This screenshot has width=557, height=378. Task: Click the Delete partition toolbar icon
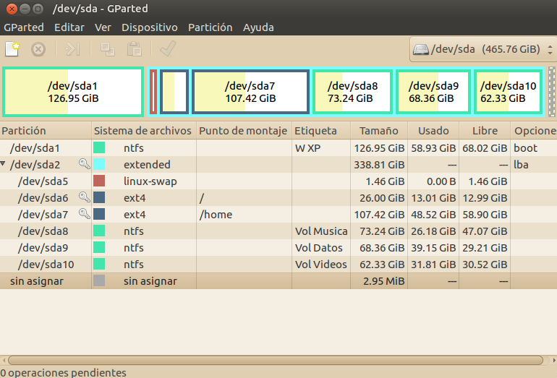coord(38,49)
